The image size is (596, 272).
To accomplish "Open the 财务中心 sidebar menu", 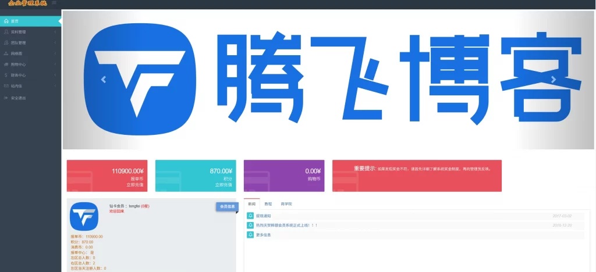I will tap(30, 75).
